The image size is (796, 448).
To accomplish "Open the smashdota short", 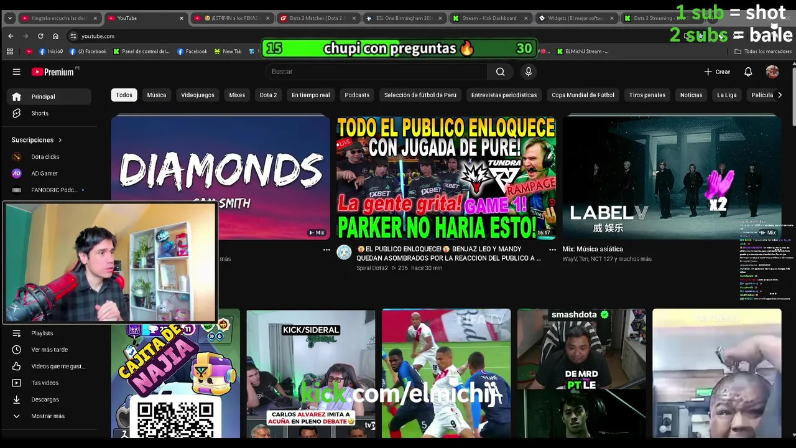I will [x=581, y=374].
